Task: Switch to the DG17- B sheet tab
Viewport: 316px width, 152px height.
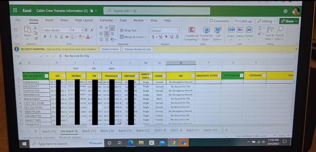Action: (160, 130)
